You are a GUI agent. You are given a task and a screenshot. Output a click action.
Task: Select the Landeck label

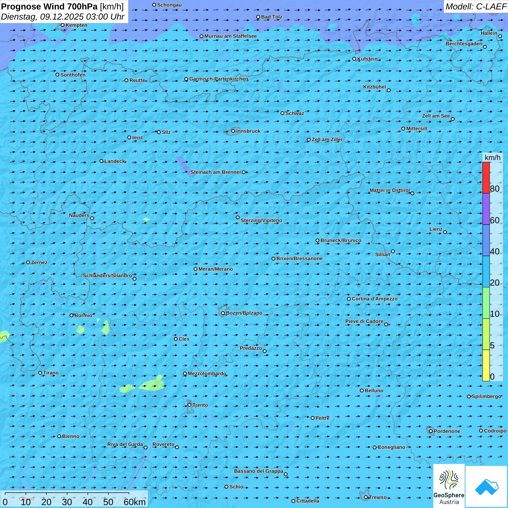click(x=115, y=161)
